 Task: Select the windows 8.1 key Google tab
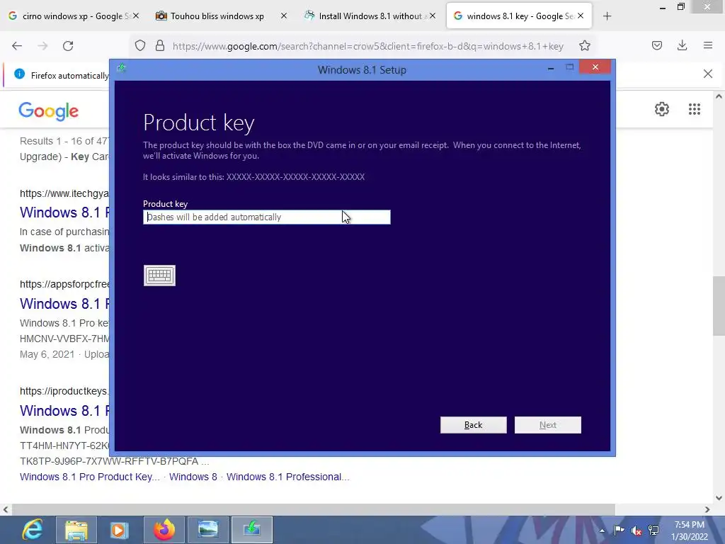519,16
